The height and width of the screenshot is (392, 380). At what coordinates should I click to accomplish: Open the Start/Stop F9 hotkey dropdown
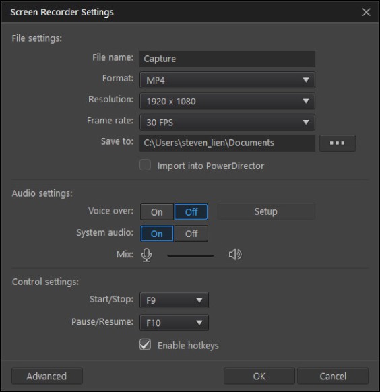pos(174,300)
